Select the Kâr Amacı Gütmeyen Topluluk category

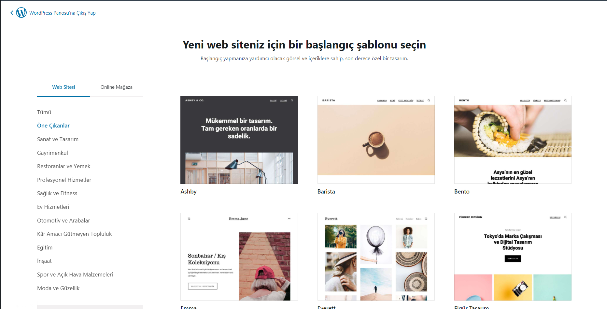74,234
